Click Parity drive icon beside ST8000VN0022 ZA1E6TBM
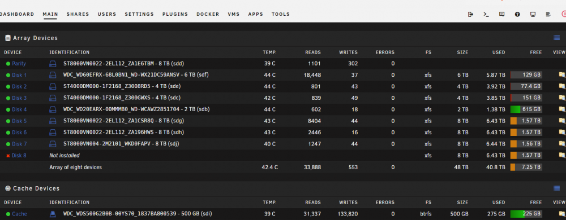 pyautogui.click(x=53, y=64)
